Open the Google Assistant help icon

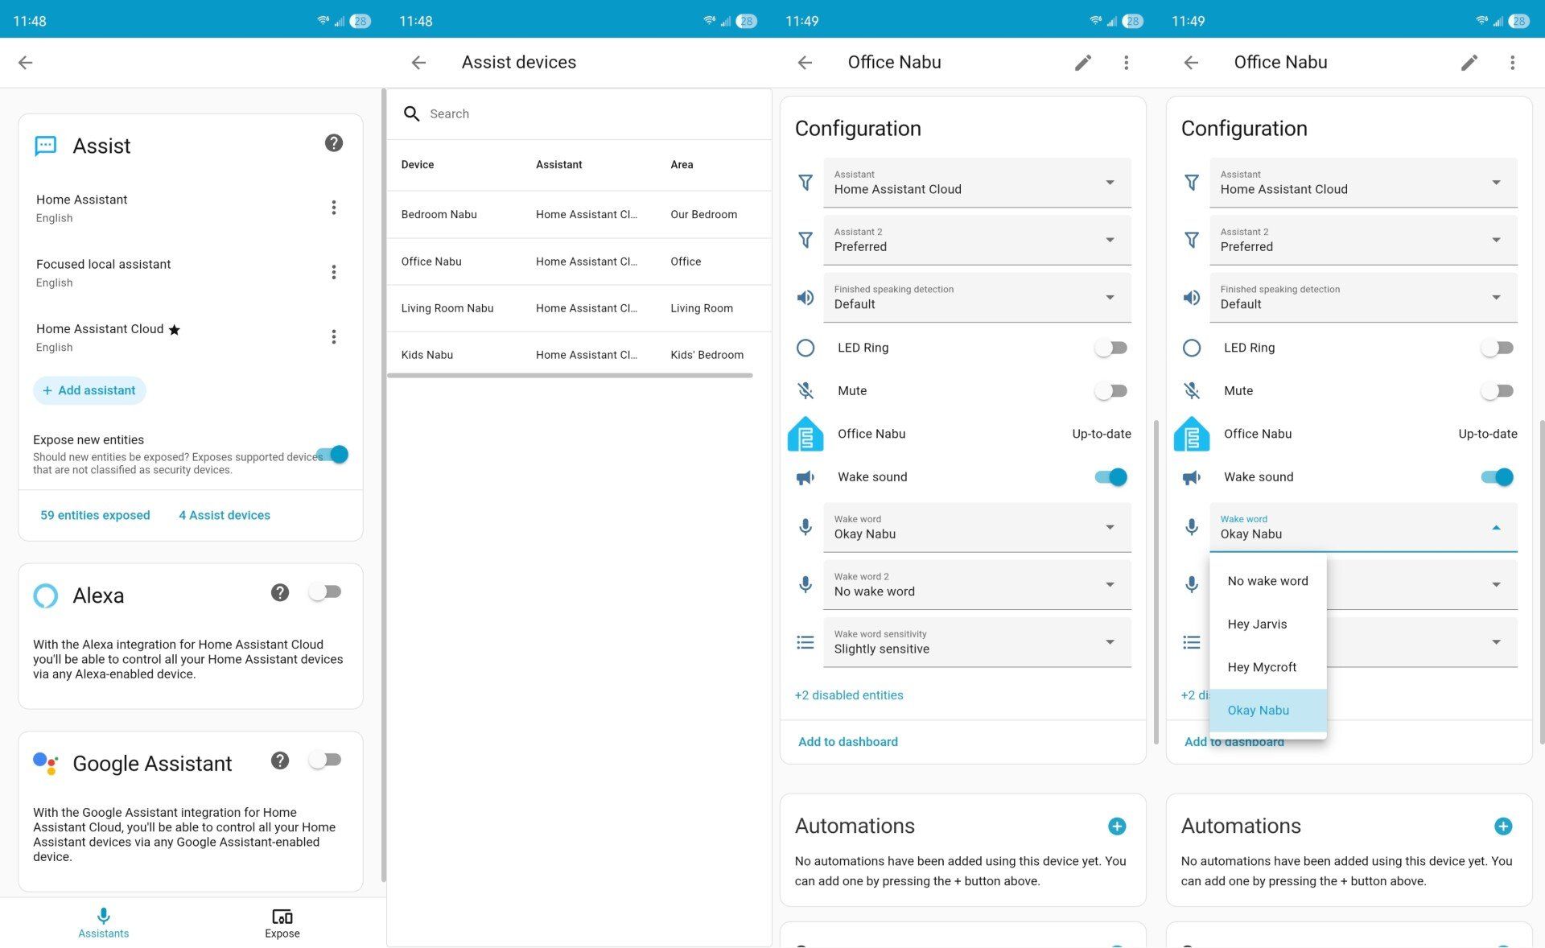point(279,760)
